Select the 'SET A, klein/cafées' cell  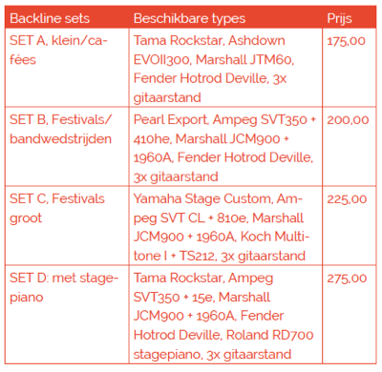(x=67, y=68)
